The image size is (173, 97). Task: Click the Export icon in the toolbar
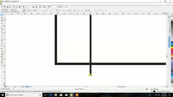pos(36,7)
